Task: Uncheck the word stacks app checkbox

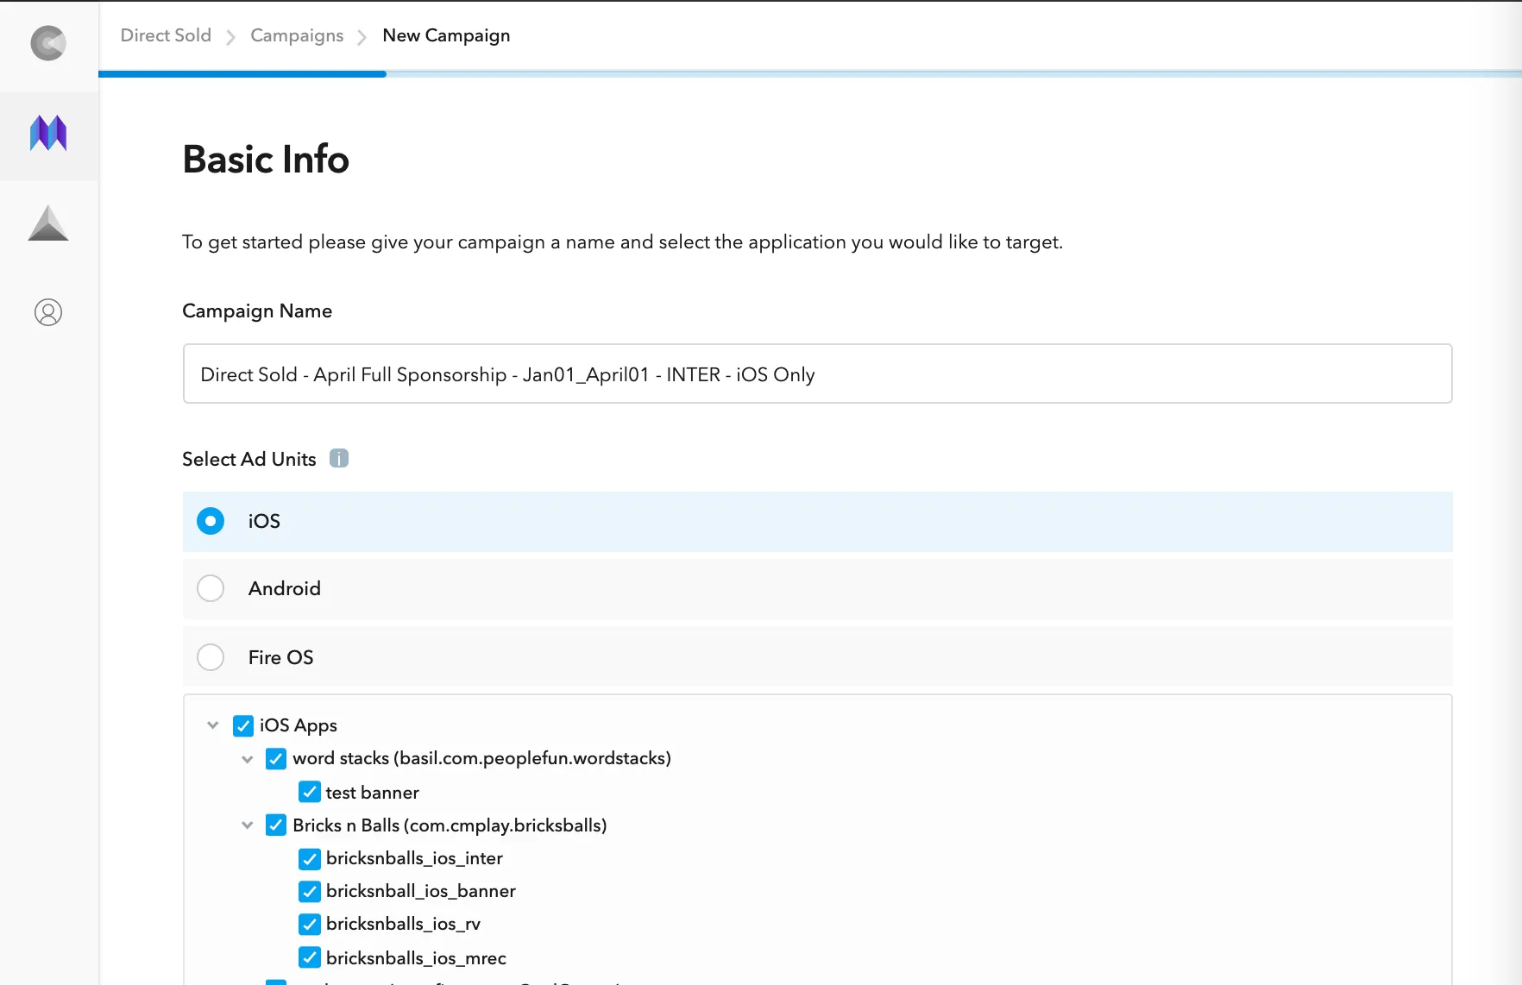Action: (x=276, y=758)
